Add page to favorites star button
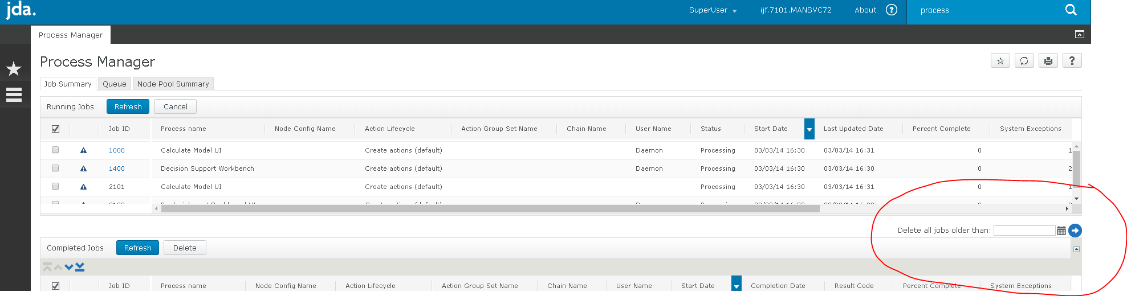The width and height of the screenshot is (1127, 296). point(1000,61)
